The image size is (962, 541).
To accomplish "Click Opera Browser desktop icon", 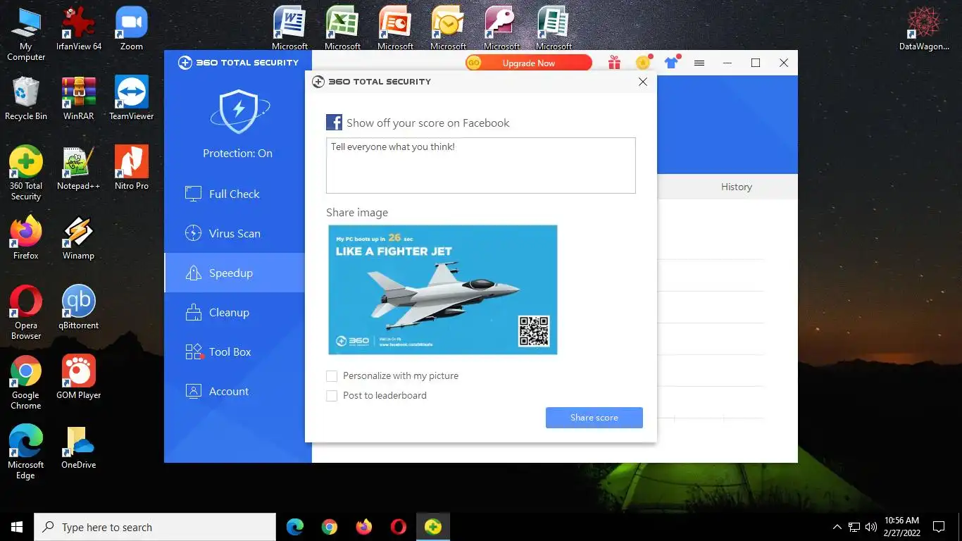I will [x=26, y=313].
